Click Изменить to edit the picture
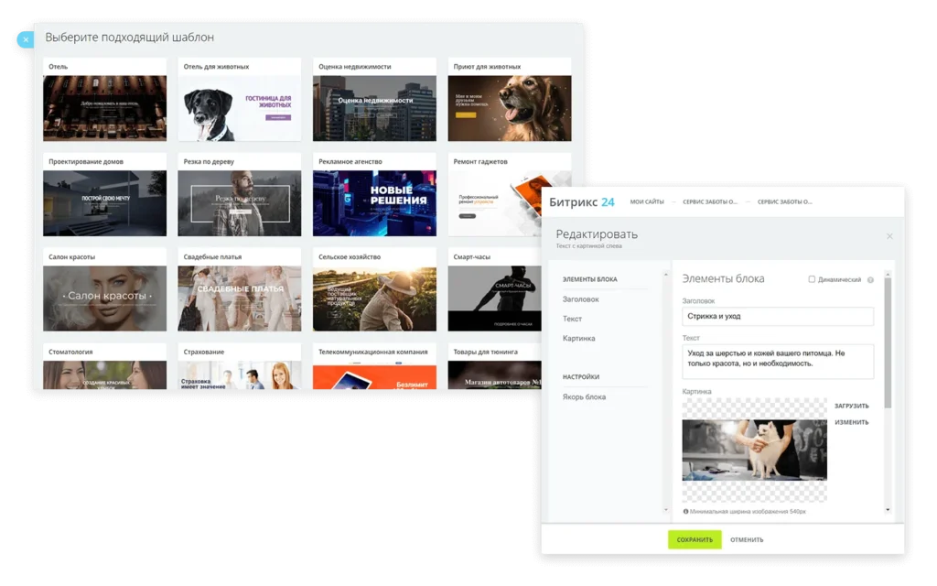This screenshot has height=586, width=937. 851,422
